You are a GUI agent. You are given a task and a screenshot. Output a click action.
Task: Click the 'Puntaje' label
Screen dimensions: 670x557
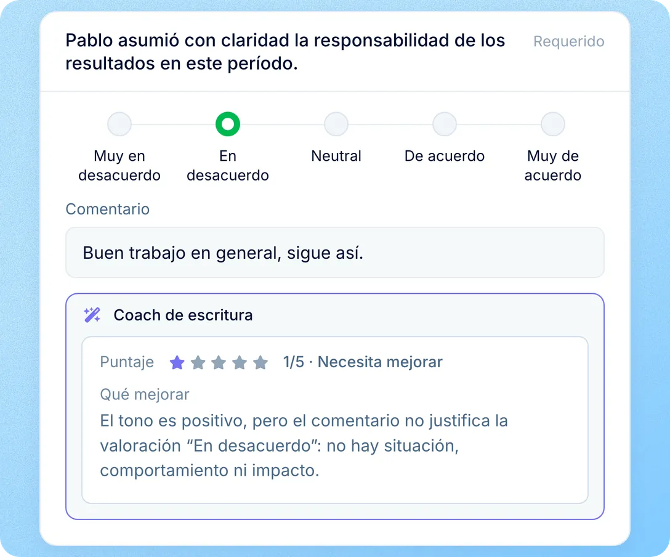pyautogui.click(x=127, y=362)
